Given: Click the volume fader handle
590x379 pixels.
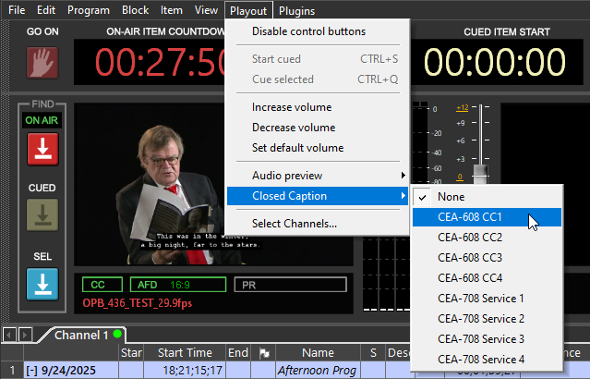Looking at the screenshot, I should coord(480,175).
